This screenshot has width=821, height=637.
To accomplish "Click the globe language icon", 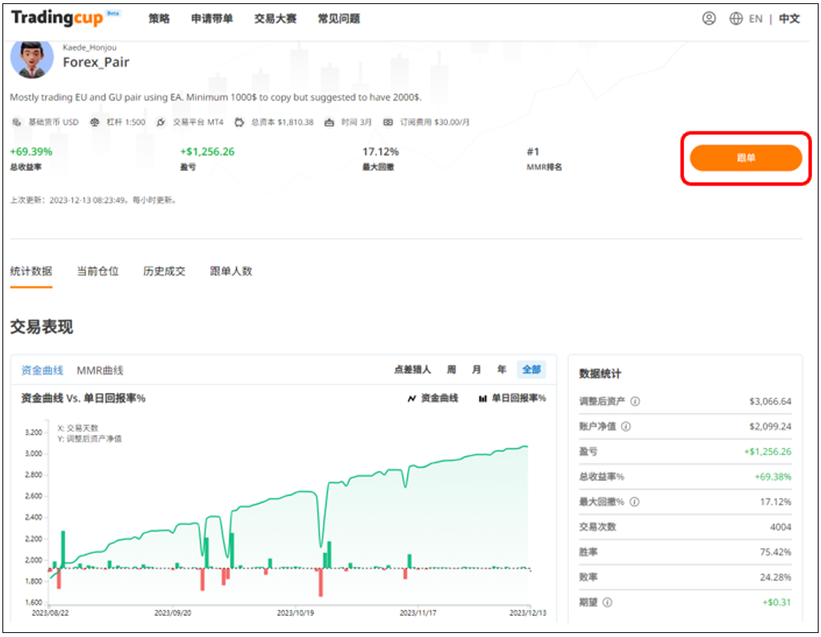I will click(735, 19).
